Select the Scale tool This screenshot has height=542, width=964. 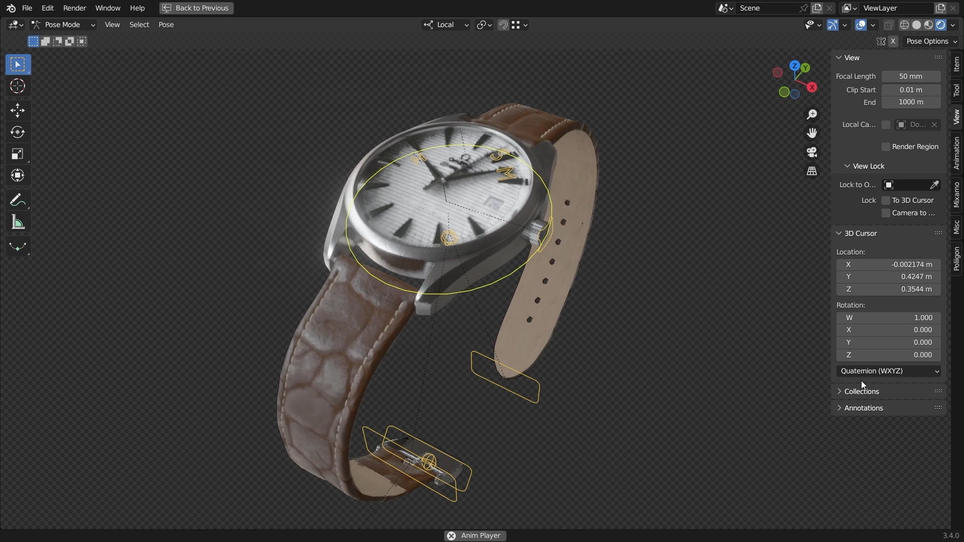pyautogui.click(x=18, y=154)
